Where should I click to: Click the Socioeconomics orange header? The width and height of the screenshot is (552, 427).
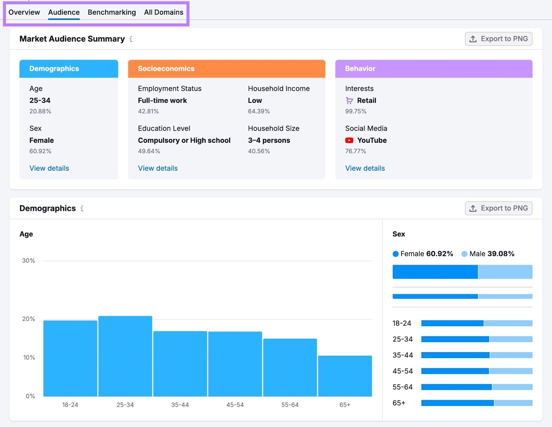[226, 69]
